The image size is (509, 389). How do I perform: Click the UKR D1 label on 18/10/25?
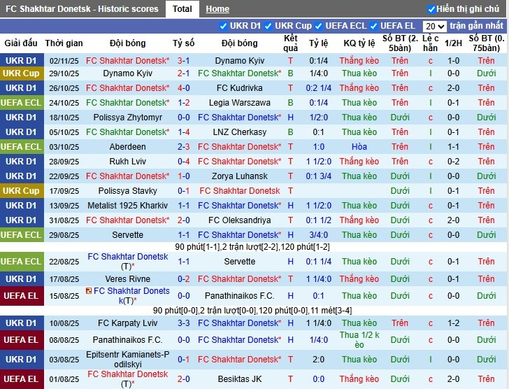pos(22,118)
